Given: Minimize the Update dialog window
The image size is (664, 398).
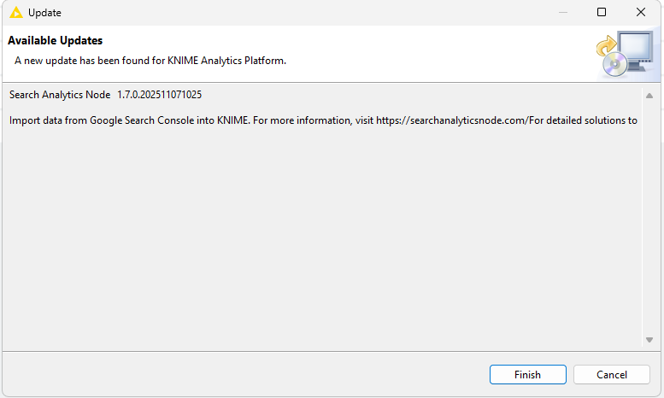Looking at the screenshot, I should coord(562,13).
